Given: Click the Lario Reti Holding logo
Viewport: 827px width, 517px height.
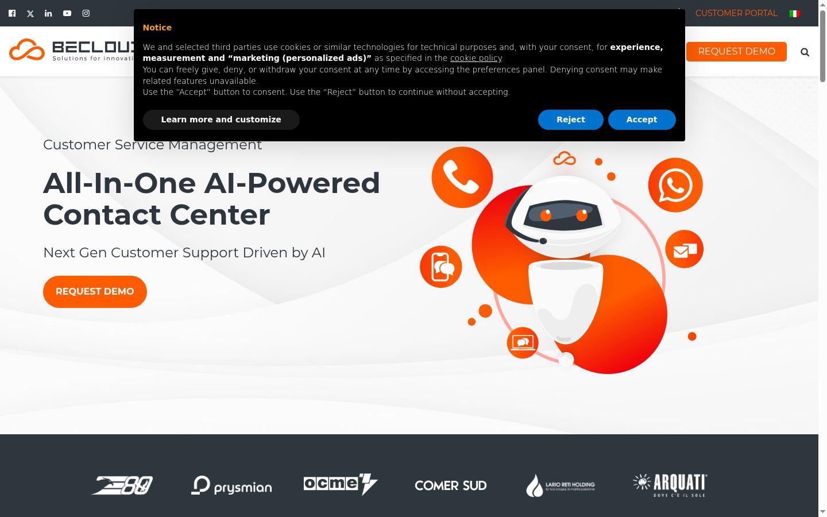Looking at the screenshot, I should [x=561, y=485].
